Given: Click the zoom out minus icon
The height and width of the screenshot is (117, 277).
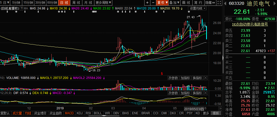Looking at the screenshot, I should pos(153,3).
